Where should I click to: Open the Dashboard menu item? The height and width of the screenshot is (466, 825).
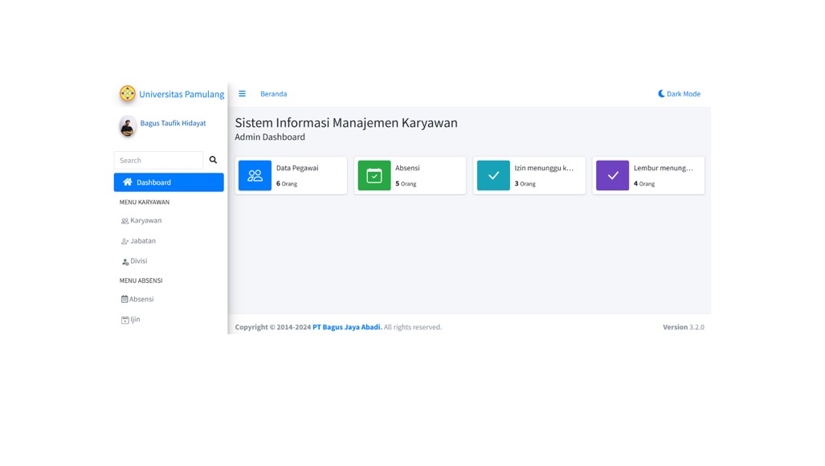point(169,182)
